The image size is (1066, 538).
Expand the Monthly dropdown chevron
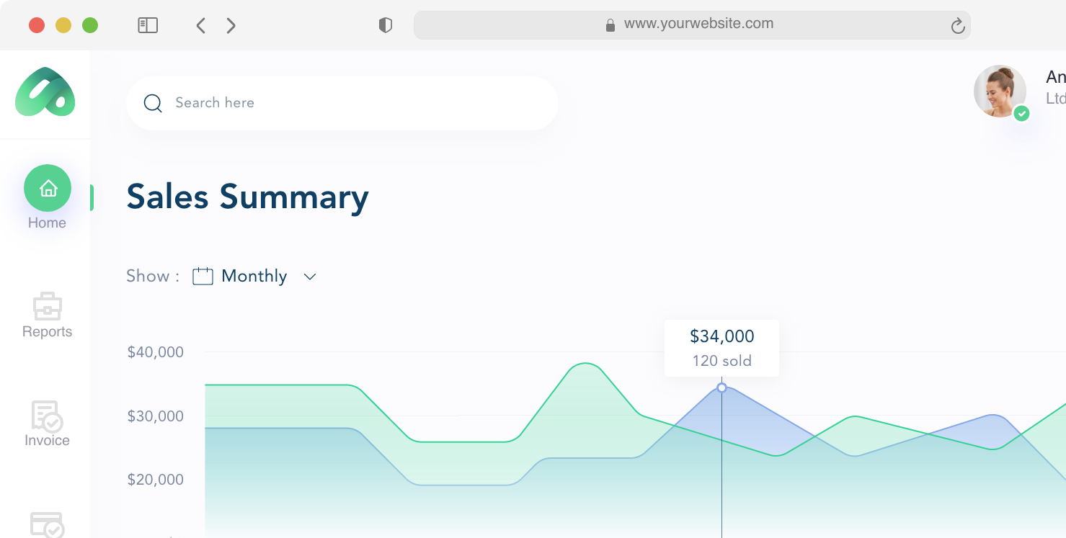[x=310, y=277]
